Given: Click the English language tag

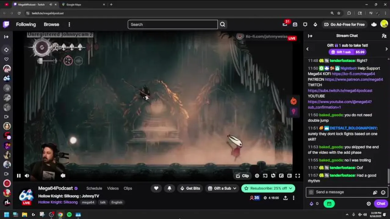Looking at the screenshot, I should [x=117, y=202].
